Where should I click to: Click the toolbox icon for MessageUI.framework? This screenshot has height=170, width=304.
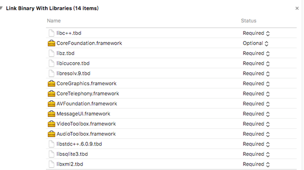[x=52, y=113]
